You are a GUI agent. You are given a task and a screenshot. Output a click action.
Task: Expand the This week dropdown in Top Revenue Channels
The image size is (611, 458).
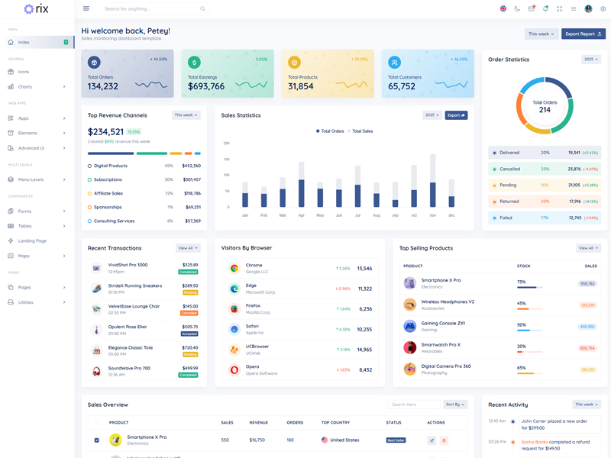click(186, 115)
